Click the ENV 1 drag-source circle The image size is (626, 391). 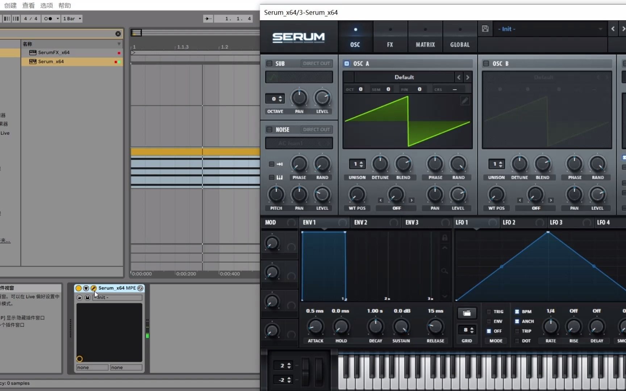click(342, 223)
